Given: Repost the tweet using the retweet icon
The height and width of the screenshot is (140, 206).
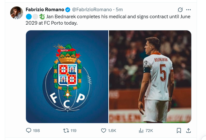Looking at the screenshot, I should 65,130.
